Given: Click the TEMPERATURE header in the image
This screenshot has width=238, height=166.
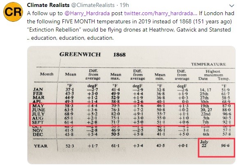Looking at the screenshot, I should tap(208, 64).
